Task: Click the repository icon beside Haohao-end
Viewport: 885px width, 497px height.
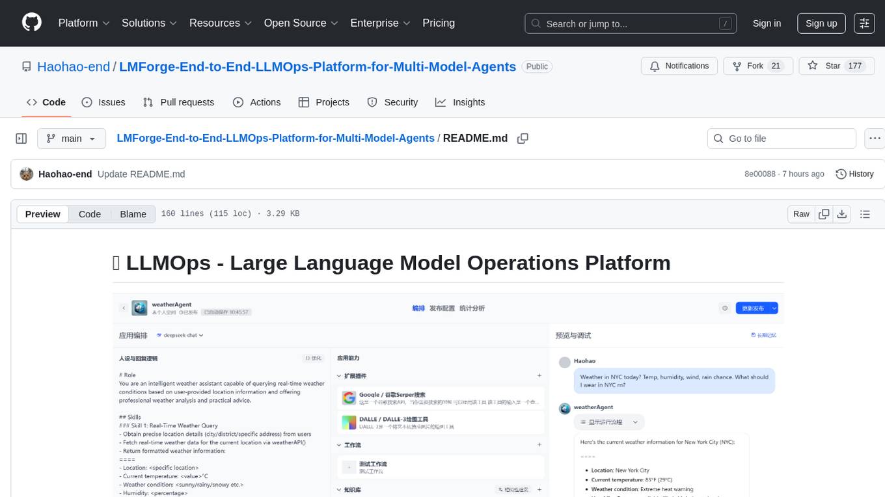Action: click(x=26, y=66)
